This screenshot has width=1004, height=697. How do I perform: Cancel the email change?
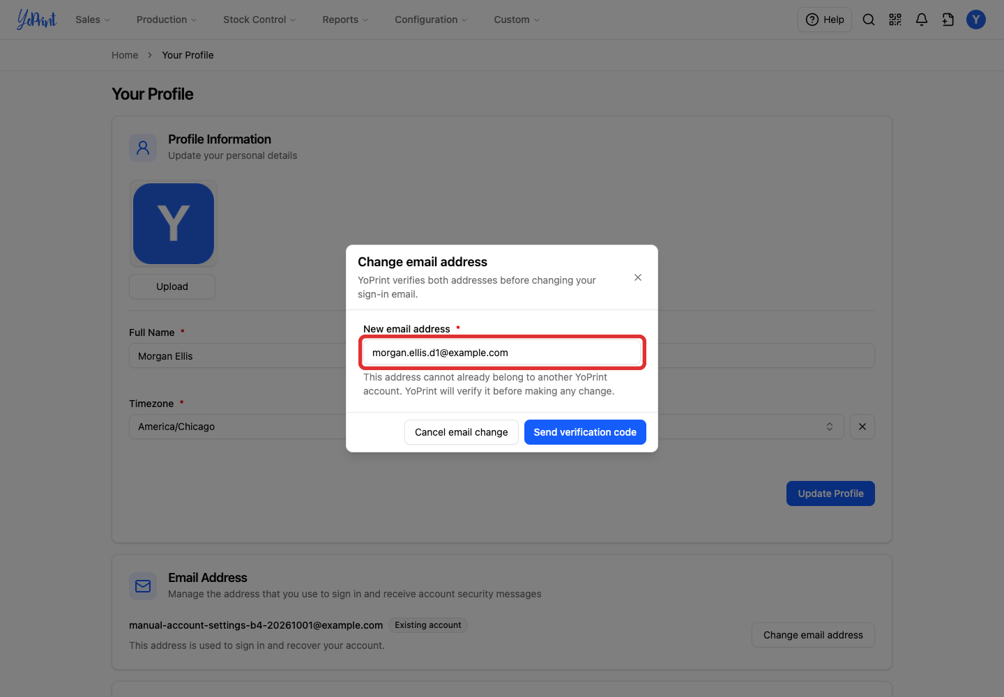point(462,432)
